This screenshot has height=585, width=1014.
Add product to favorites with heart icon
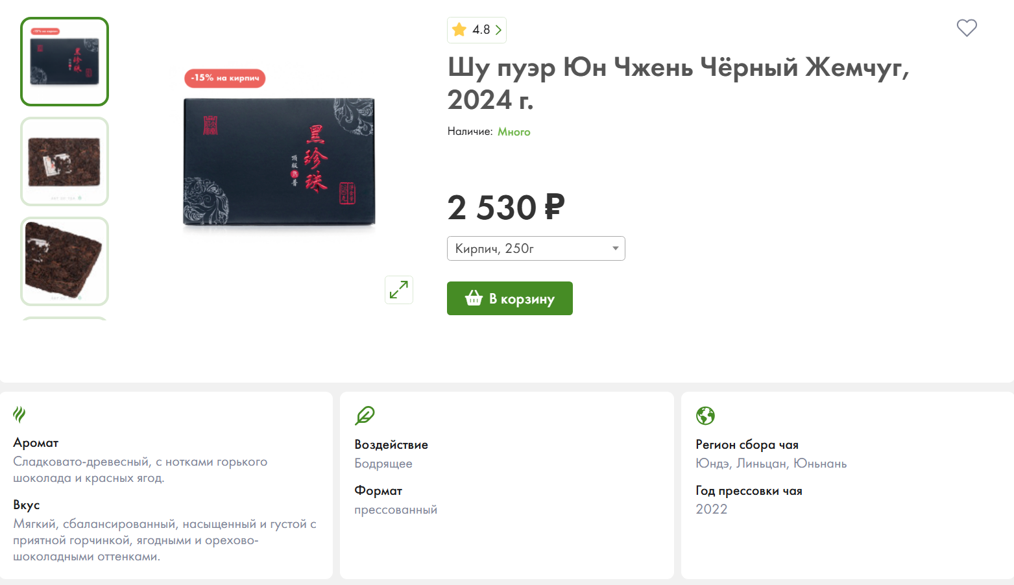coord(967,28)
